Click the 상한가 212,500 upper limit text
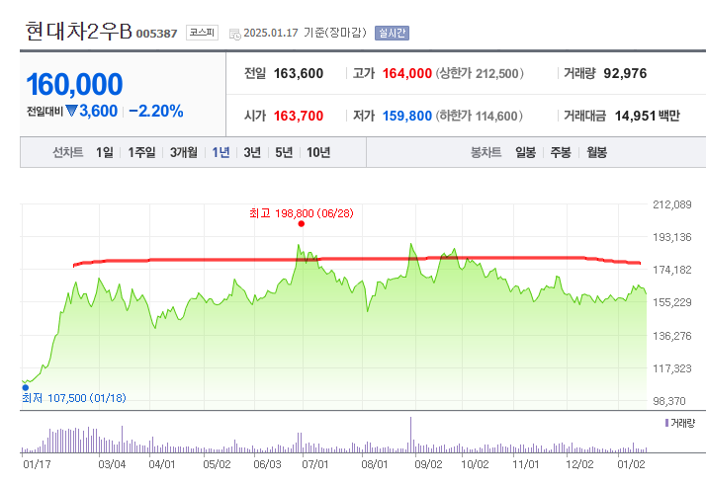706x485 pixels. (480, 73)
